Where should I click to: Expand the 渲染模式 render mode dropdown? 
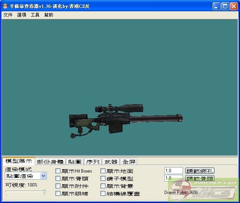tap(43, 176)
